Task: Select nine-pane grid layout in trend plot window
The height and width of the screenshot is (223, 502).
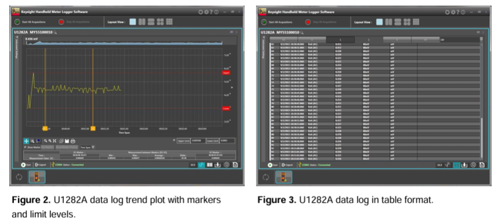Action: [169, 22]
